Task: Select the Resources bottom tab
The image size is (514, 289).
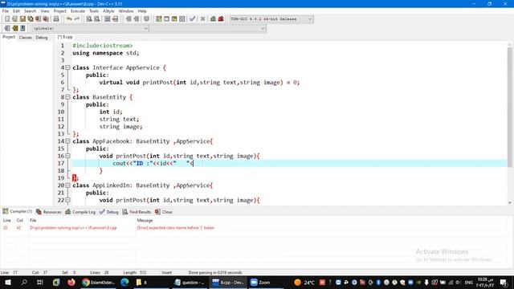Action: tap(48, 212)
